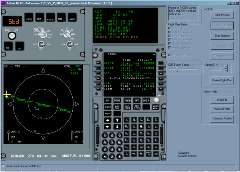Click the right arrow slew key

coord(107,127)
